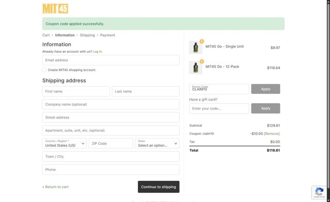Select the Information breadcrumb step
The width and height of the screenshot is (330, 202).
[65, 35]
